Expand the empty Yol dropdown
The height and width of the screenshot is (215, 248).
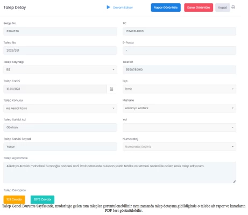point(179,127)
